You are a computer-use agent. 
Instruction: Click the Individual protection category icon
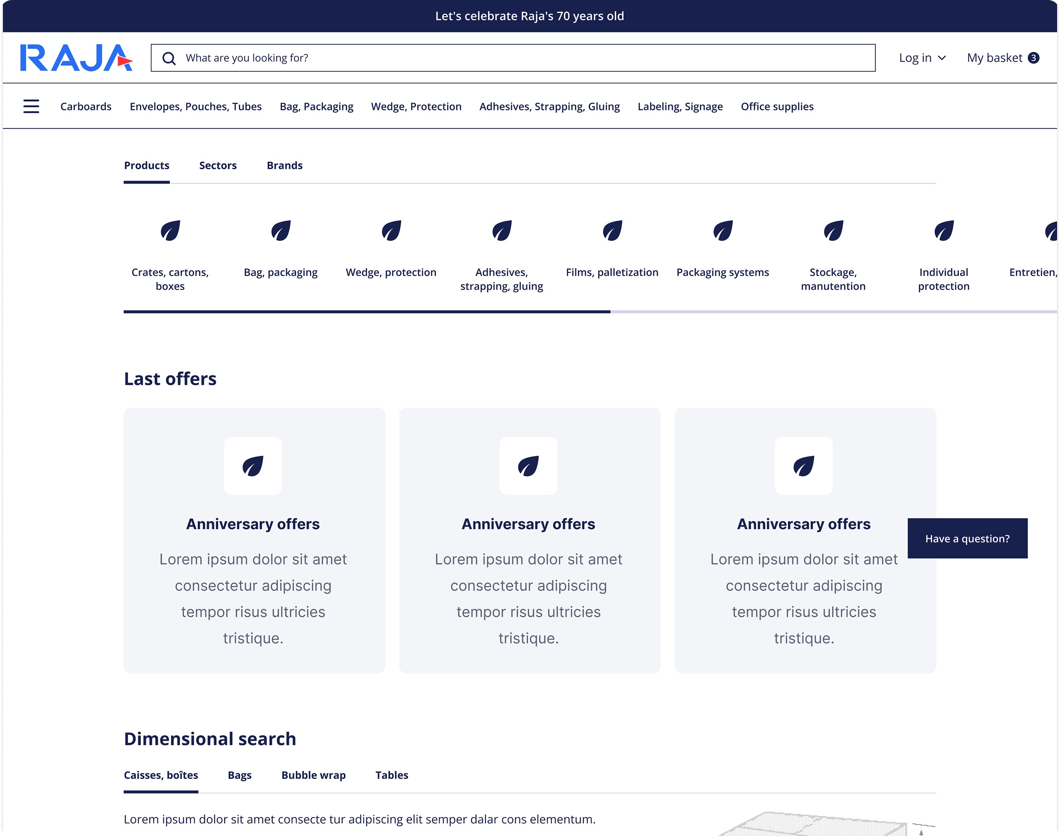(x=943, y=231)
